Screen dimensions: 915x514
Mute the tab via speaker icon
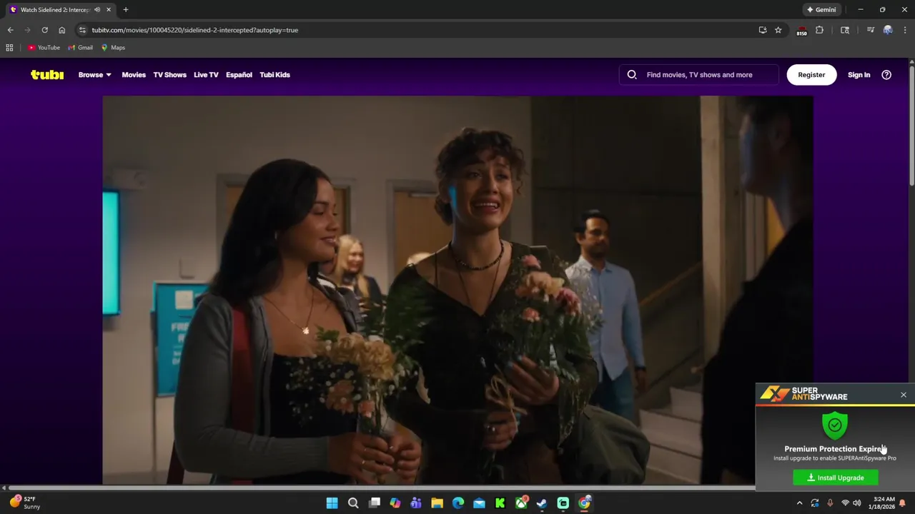coord(97,10)
